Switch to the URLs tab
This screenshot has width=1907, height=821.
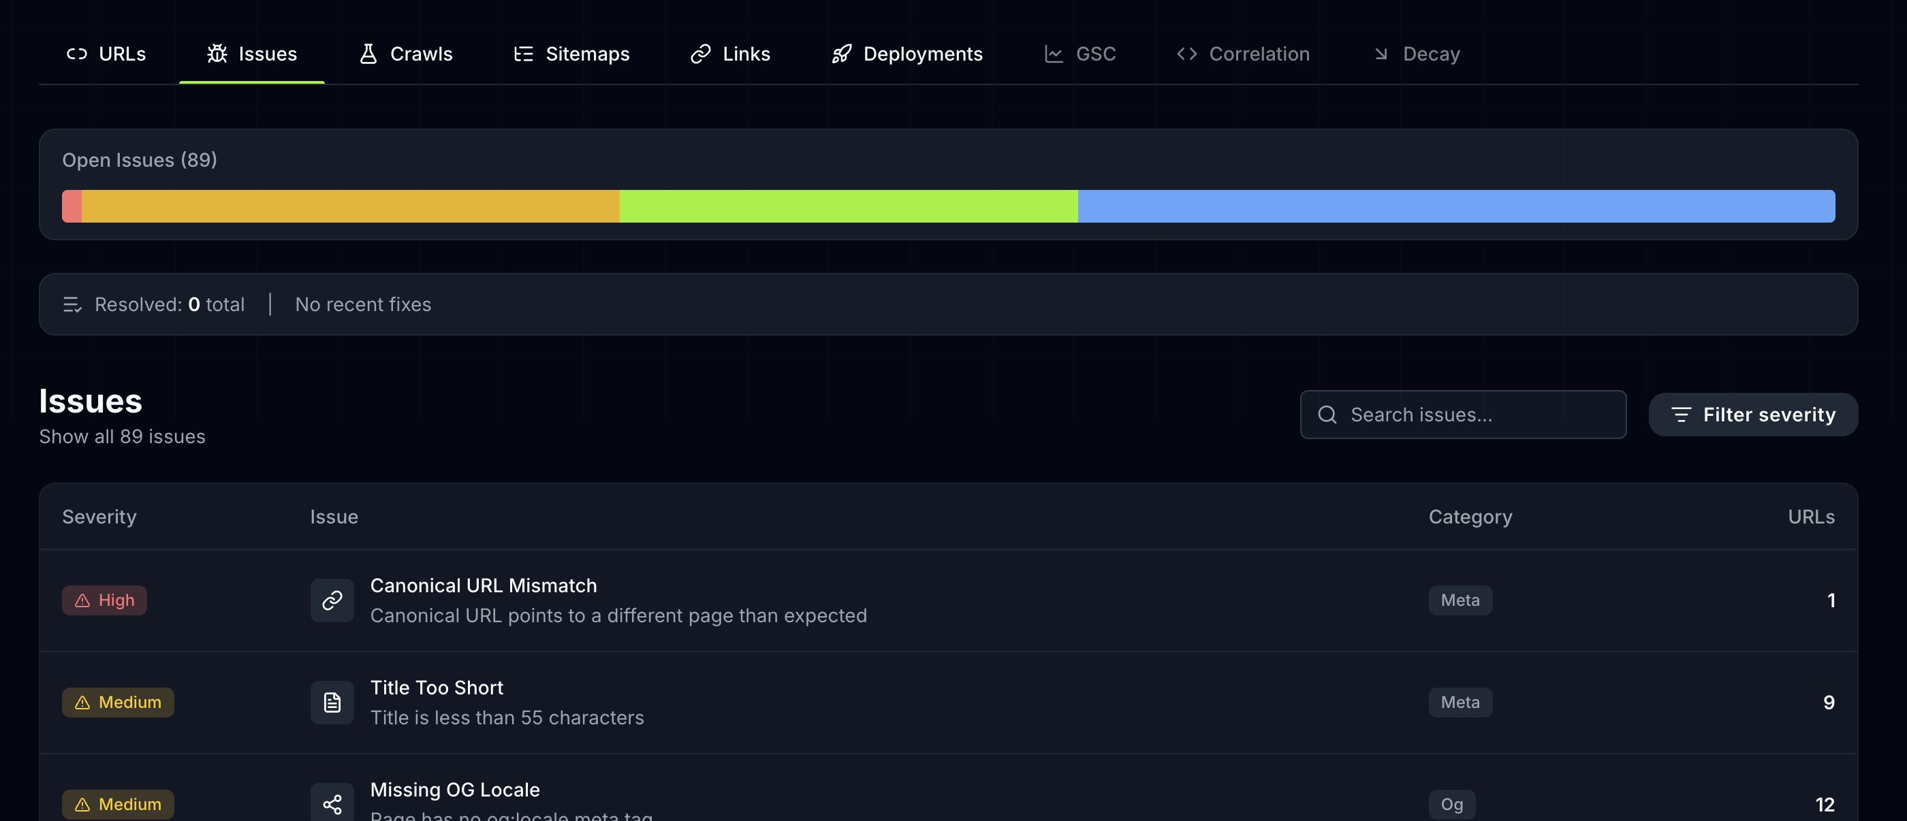coord(107,54)
